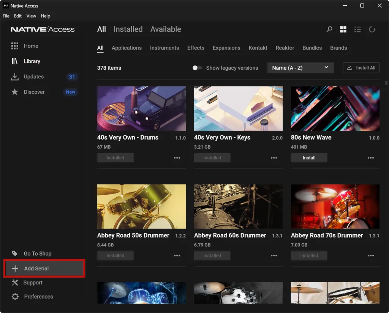Click the Support tools icon
The width and height of the screenshot is (389, 313).
[x=15, y=283]
